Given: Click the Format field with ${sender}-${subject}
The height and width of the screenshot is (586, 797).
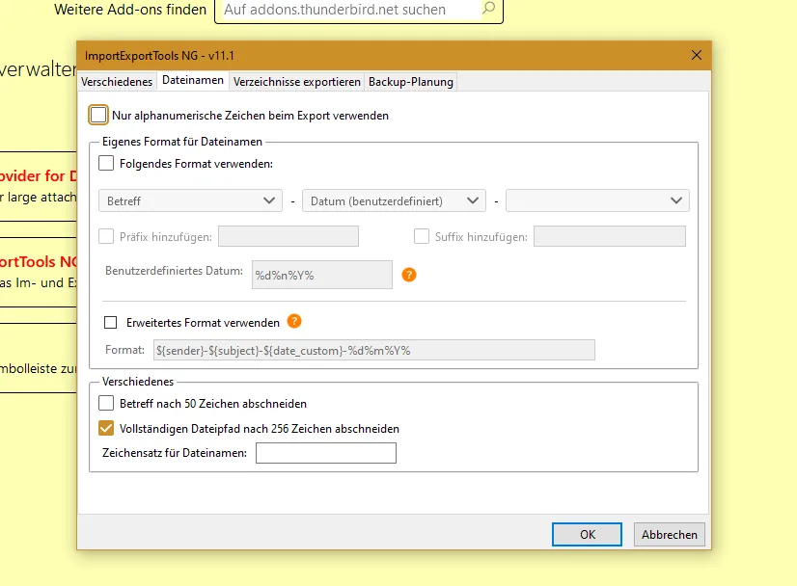Looking at the screenshot, I should pyautogui.click(x=374, y=350).
